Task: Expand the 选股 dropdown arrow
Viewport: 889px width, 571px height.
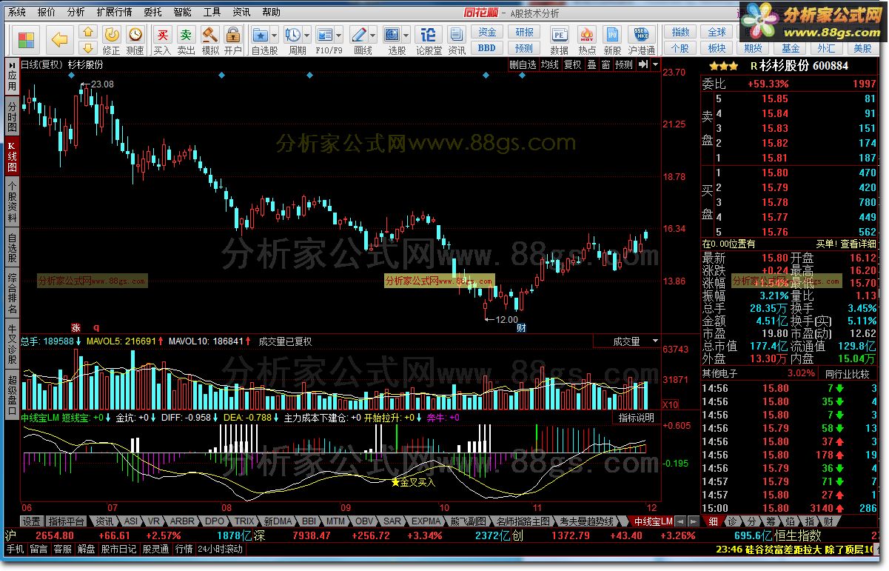Action: pos(407,35)
